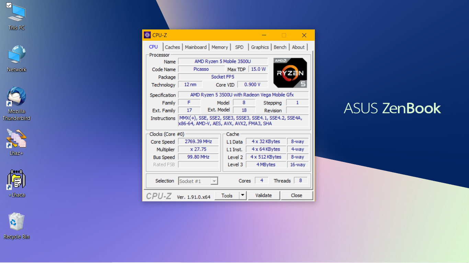Click the Level 2 size 4 x 512 KBytes
Viewport: 469px width, 263px height.
(x=266, y=157)
